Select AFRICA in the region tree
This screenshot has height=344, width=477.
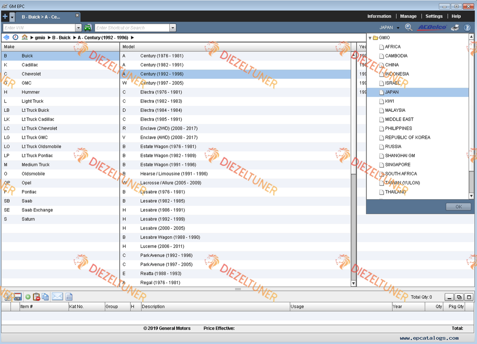tap(393, 47)
